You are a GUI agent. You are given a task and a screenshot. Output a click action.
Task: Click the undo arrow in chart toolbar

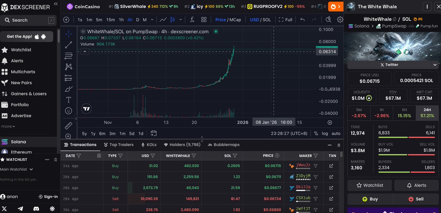pyautogui.click(x=302, y=20)
